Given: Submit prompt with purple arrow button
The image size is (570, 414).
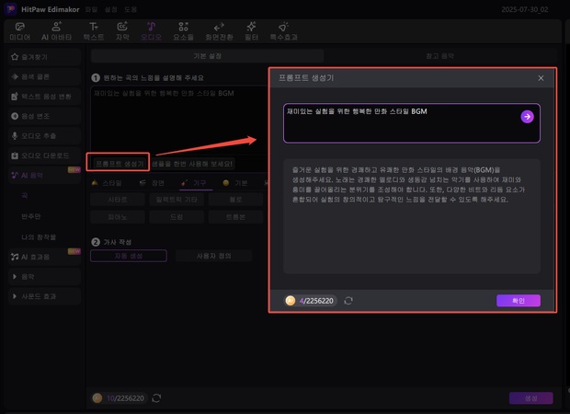Looking at the screenshot, I should [x=527, y=117].
